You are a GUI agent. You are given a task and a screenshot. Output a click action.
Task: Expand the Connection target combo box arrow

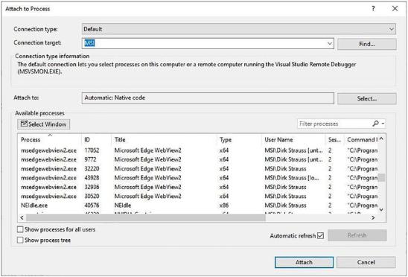[x=329, y=43]
